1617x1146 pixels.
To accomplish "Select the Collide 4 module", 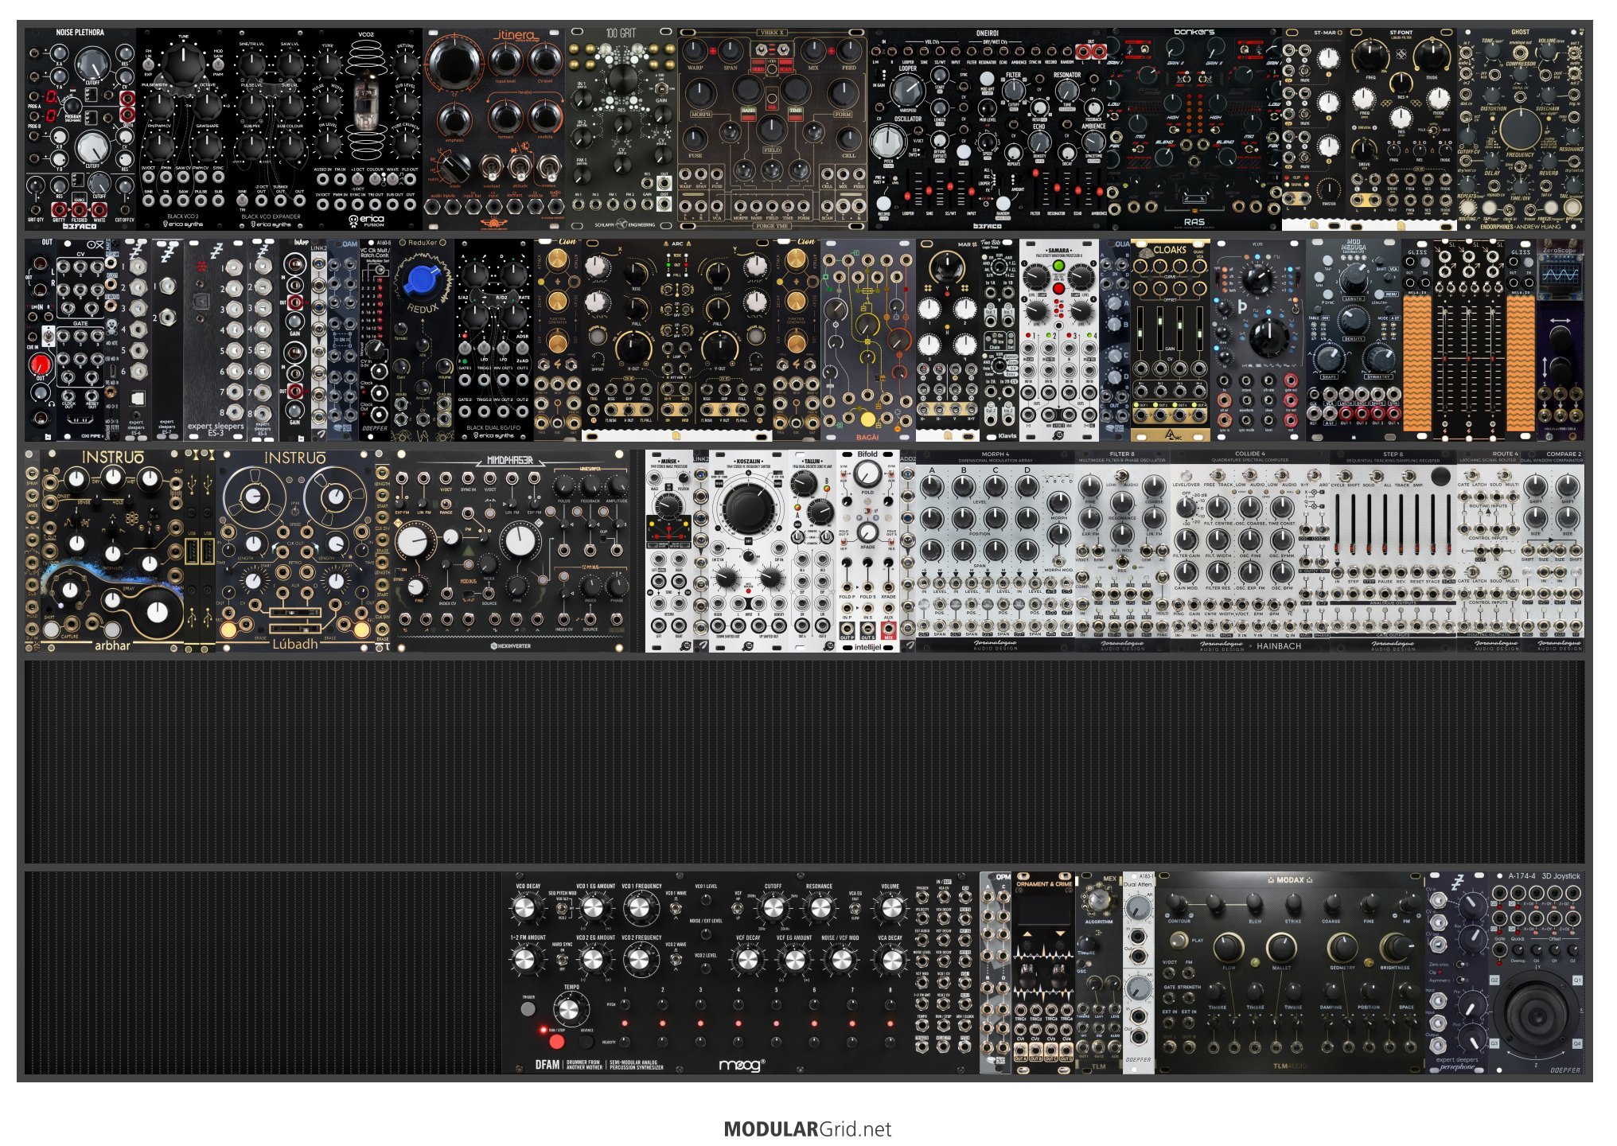I will pos(1250,551).
